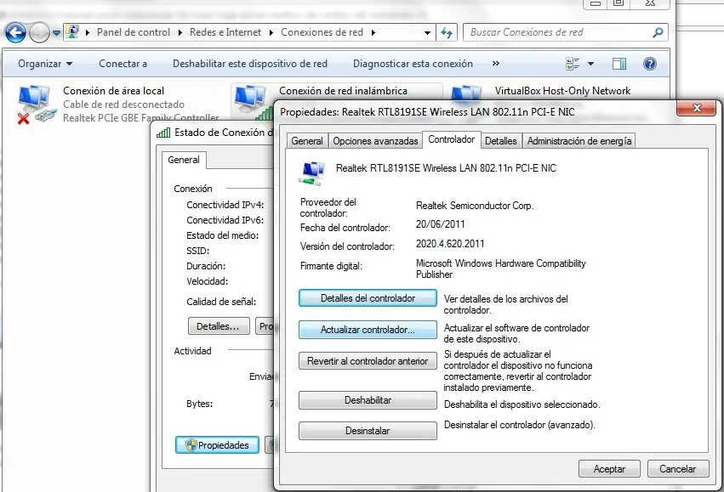The height and width of the screenshot is (492, 724).
Task: Click the Back navigation arrow
Action: pyautogui.click(x=15, y=33)
